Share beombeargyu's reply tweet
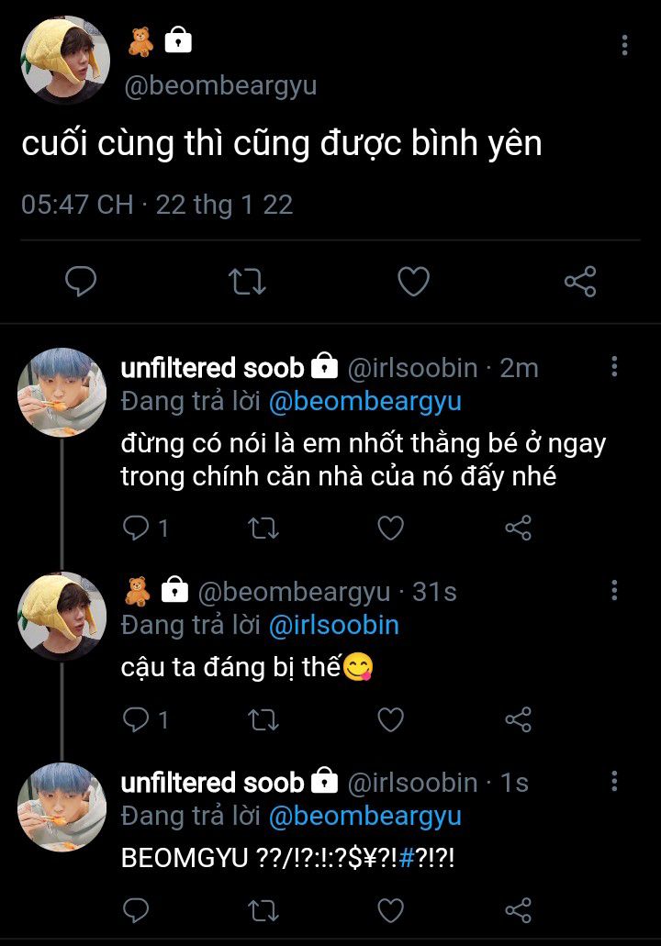This screenshot has height=946, width=661. [x=519, y=720]
